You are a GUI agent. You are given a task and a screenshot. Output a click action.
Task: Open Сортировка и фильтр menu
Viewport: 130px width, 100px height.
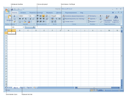(x=108, y=19)
